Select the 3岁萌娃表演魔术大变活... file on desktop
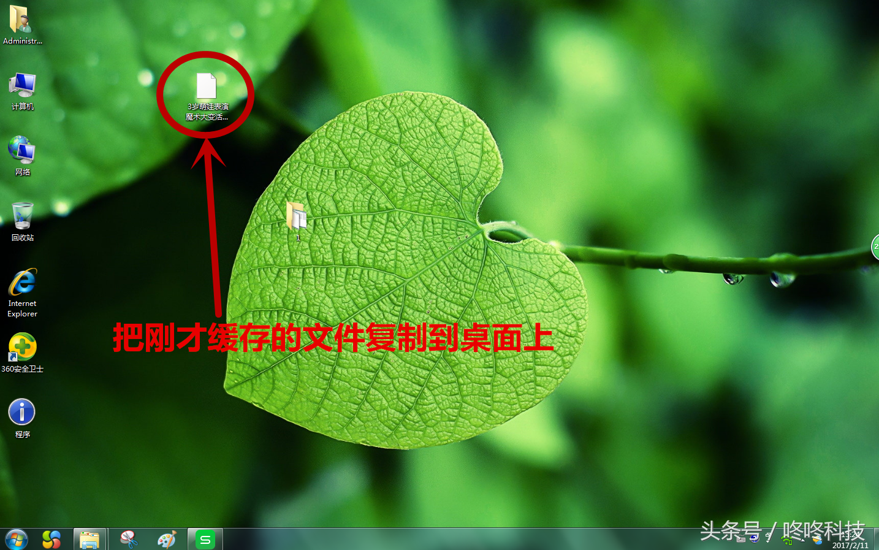This screenshot has height=550, width=879. coord(207,96)
